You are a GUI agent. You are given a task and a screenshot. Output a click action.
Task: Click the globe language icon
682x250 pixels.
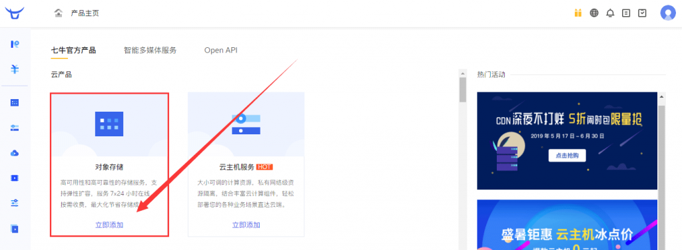coord(594,13)
